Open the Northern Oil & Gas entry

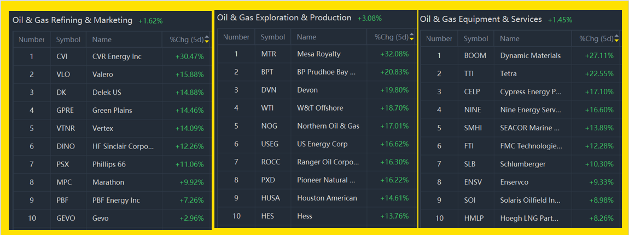328,126
